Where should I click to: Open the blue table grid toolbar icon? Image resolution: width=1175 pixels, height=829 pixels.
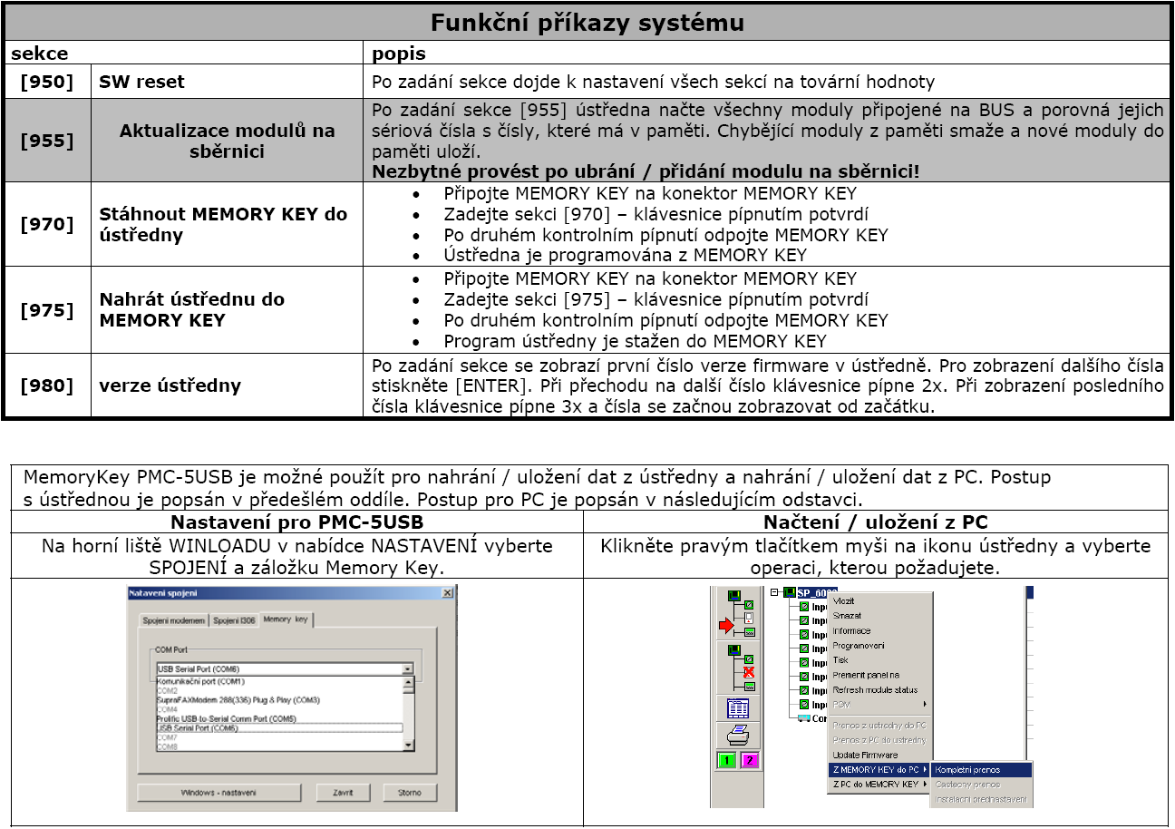click(738, 708)
